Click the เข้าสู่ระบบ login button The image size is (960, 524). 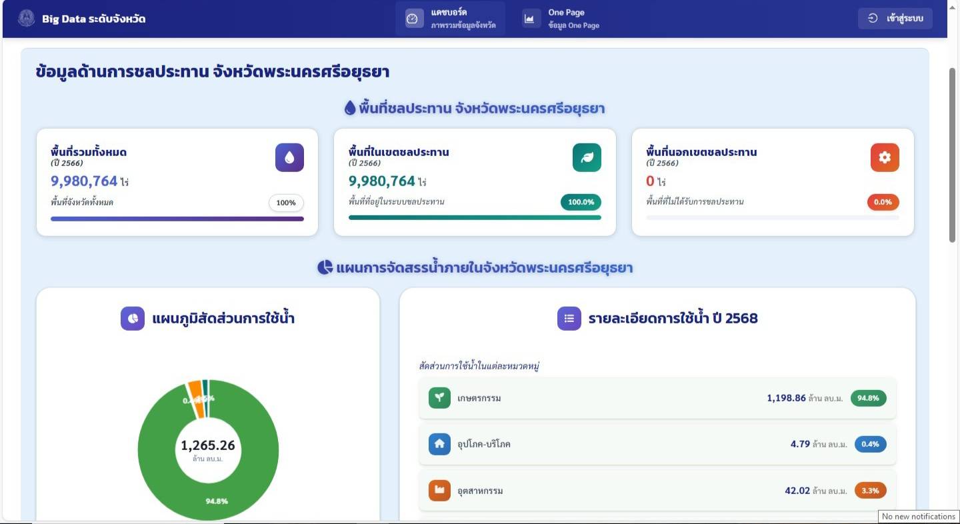pyautogui.click(x=895, y=18)
